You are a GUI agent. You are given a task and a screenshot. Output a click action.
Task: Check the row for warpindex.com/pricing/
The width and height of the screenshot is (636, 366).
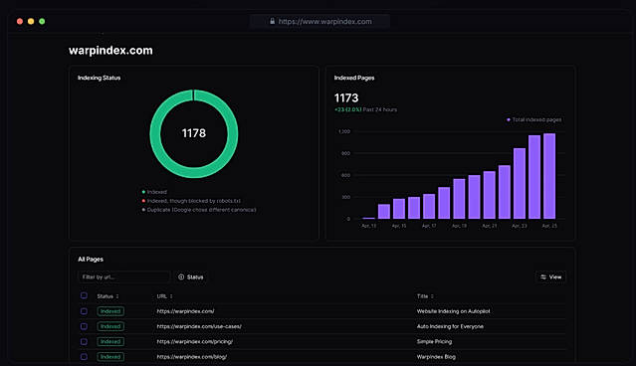coord(84,342)
